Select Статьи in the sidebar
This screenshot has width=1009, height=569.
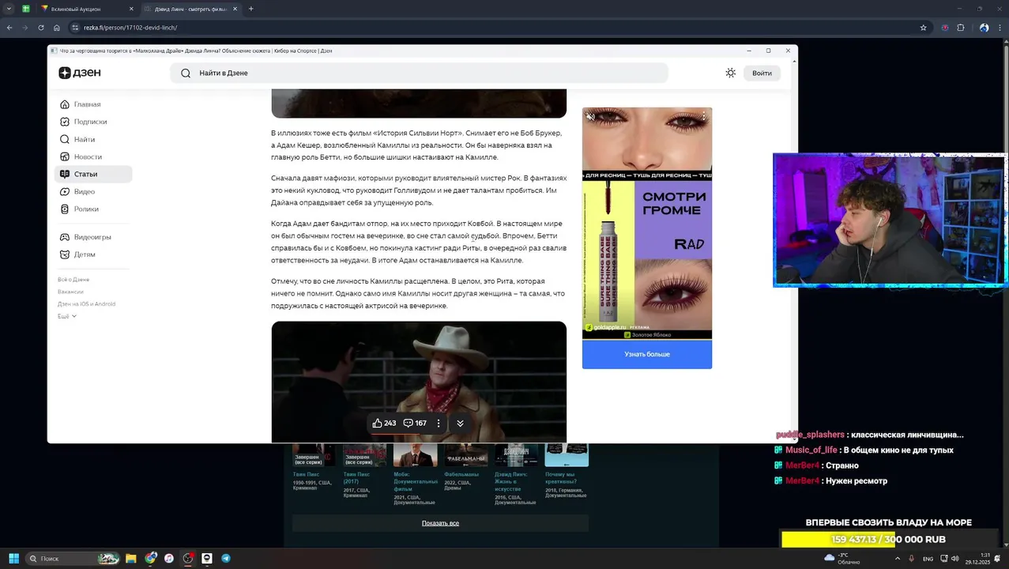(x=93, y=174)
